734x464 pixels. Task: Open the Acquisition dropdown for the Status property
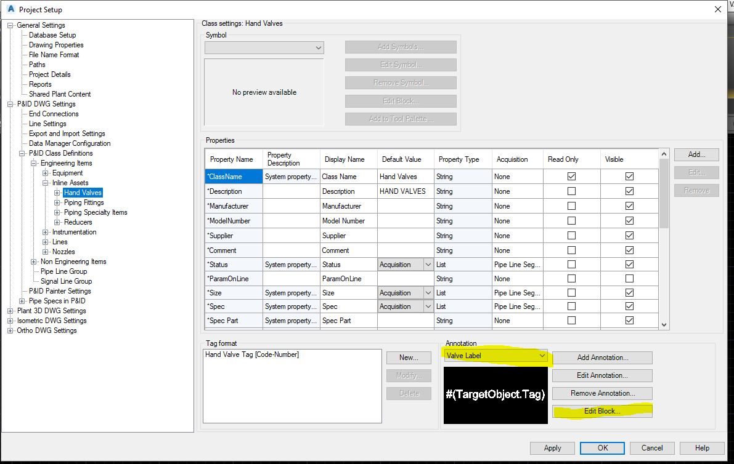coord(427,264)
